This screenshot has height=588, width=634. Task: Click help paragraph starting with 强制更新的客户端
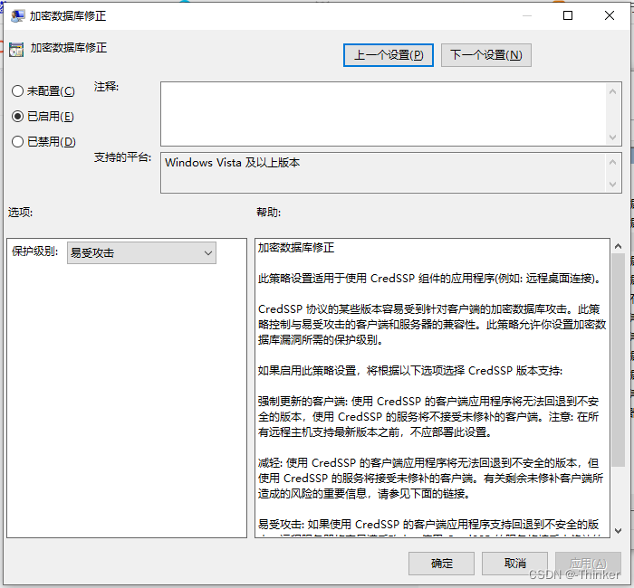point(428,417)
